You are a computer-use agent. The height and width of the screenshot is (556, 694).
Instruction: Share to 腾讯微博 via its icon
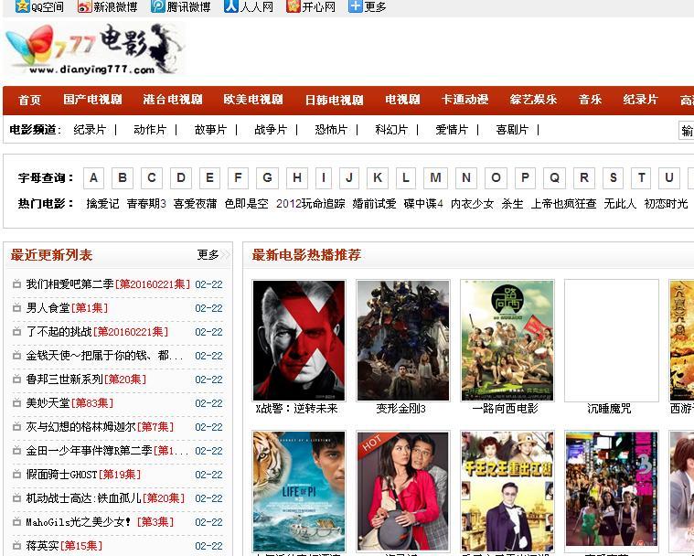(x=157, y=6)
